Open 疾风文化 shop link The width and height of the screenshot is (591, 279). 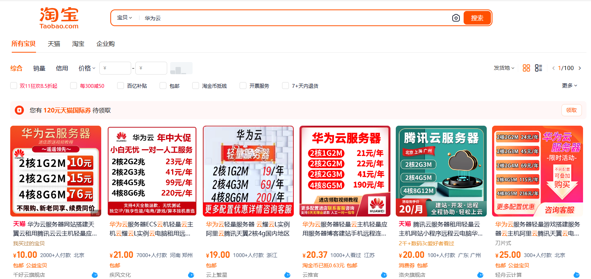coord(120,275)
